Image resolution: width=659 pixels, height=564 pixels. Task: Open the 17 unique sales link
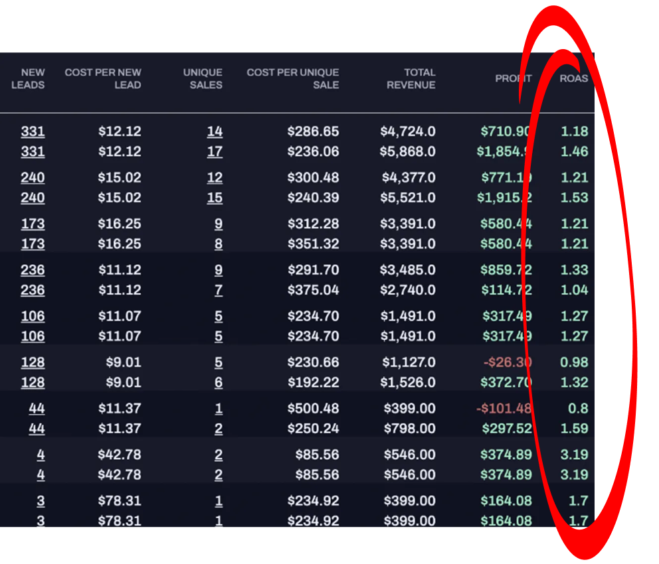pyautogui.click(x=215, y=151)
